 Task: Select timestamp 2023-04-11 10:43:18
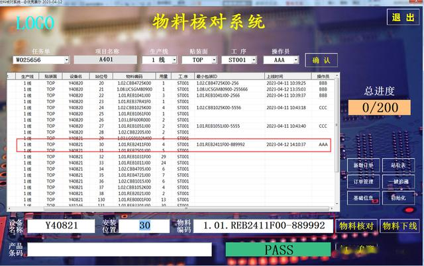pos(286,107)
